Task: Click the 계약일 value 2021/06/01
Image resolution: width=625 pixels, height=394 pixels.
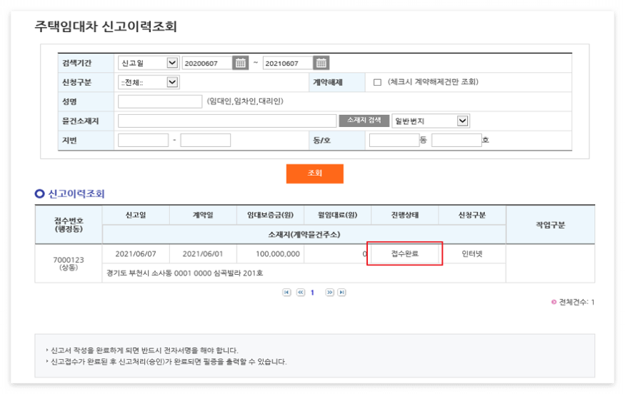Action: click(x=202, y=254)
